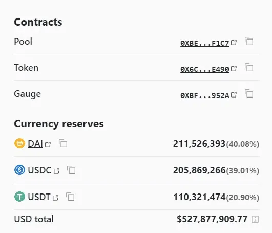Screen dimensions: 272x233
Task: Open the 0XBE...F1C7 pool address link
Action: 205,43
